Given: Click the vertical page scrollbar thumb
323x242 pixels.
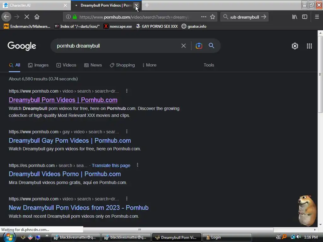Looking at the screenshot, I should 320,74.
